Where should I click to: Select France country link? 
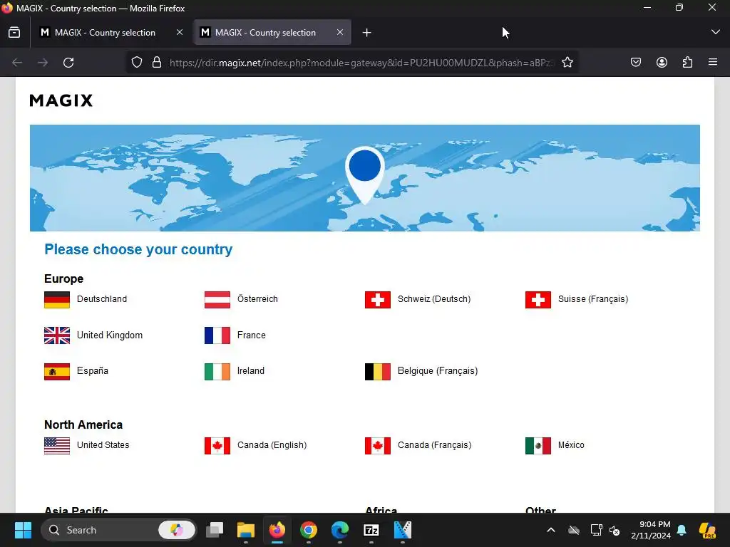pos(252,335)
